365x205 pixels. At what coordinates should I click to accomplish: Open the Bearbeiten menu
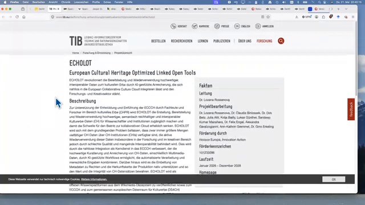click(39, 2)
